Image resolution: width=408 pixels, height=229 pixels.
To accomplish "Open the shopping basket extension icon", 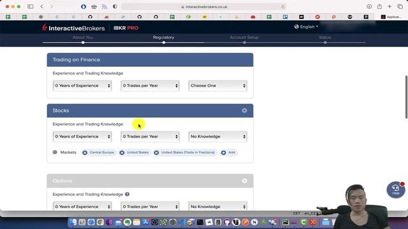I will [x=94, y=7].
